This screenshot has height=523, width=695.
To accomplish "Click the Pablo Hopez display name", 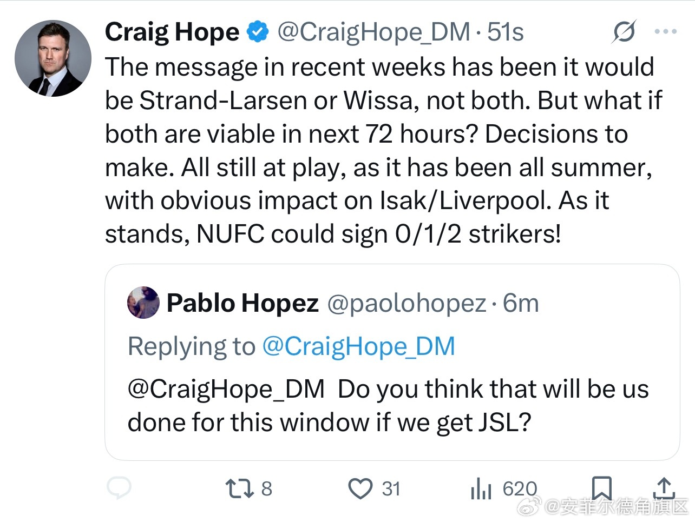I will tap(242, 303).
